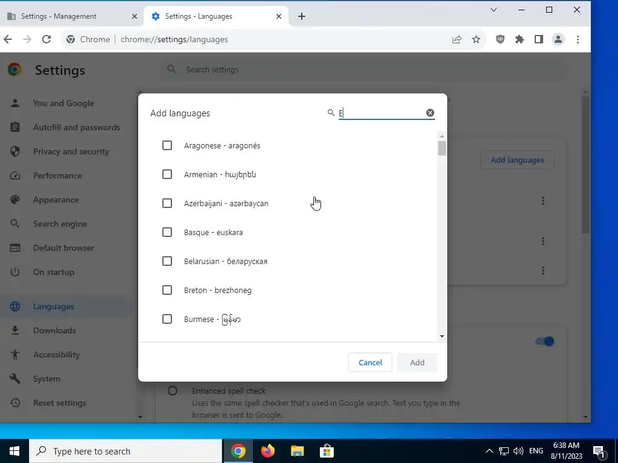This screenshot has width=618, height=463.
Task: Open the volume control icon
Action: point(518,451)
